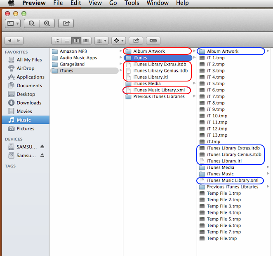273x256 pixels.
Task: Select iTunes Library Genius.itdb in second column
Action: coord(158,71)
